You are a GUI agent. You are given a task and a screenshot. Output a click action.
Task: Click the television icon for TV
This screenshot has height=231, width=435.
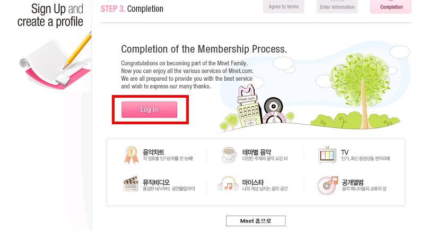tap(327, 155)
